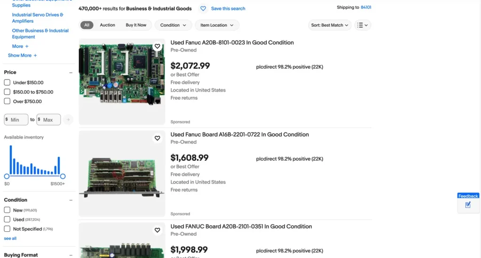The width and height of the screenshot is (481, 258).
Task: Change shipping zip code 84101
Action: click(365, 7)
